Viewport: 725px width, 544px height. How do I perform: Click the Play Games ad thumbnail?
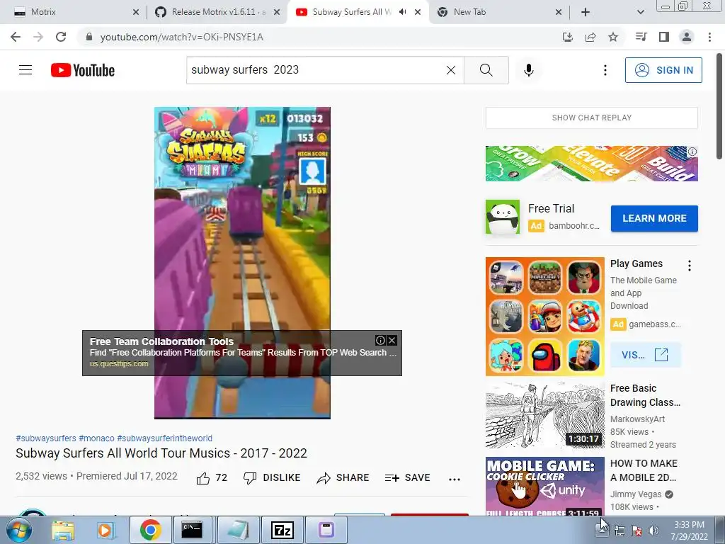pos(545,317)
